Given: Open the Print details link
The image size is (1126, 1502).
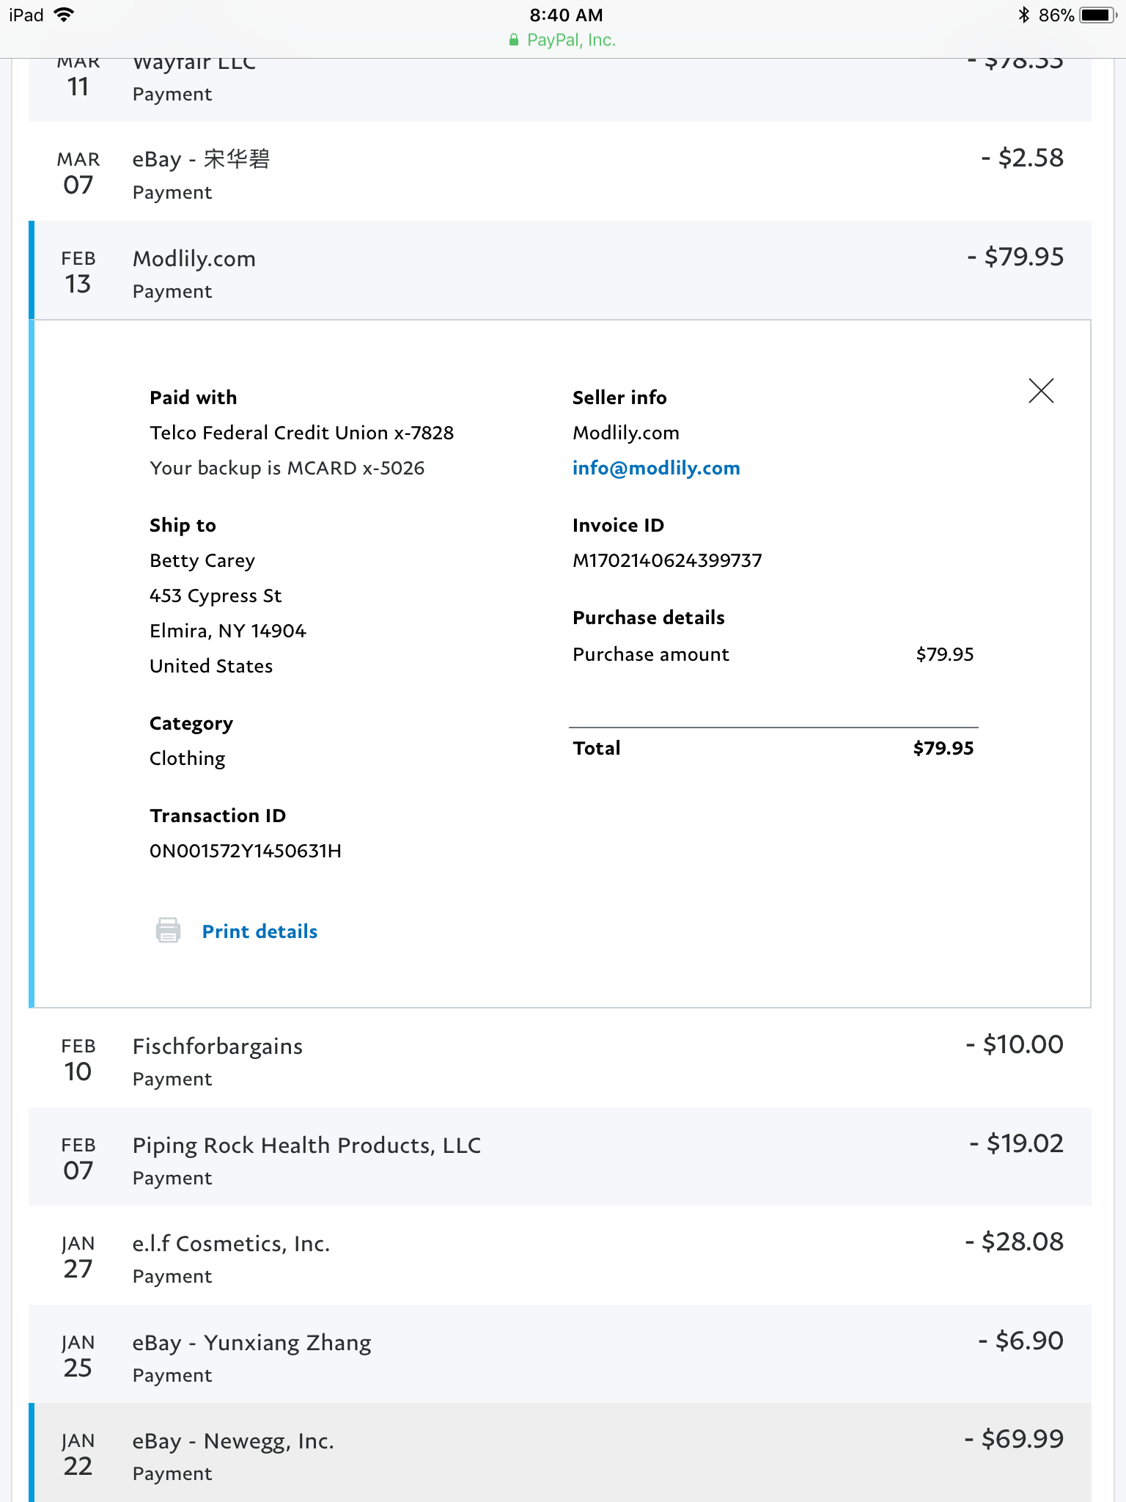Looking at the screenshot, I should tap(260, 931).
